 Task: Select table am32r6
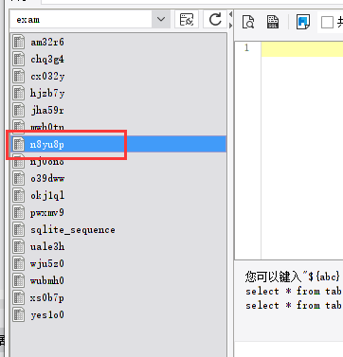pos(118,42)
